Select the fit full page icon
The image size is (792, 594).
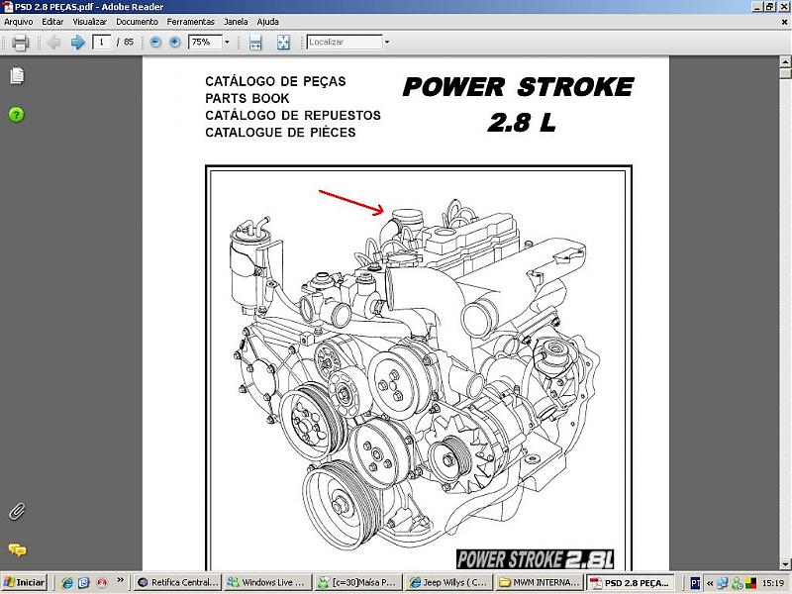[283, 43]
